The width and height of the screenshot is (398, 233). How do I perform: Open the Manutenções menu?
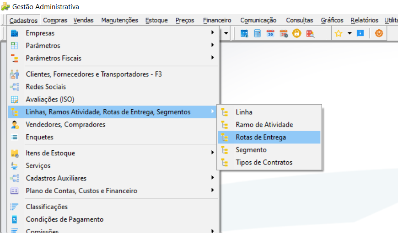119,20
